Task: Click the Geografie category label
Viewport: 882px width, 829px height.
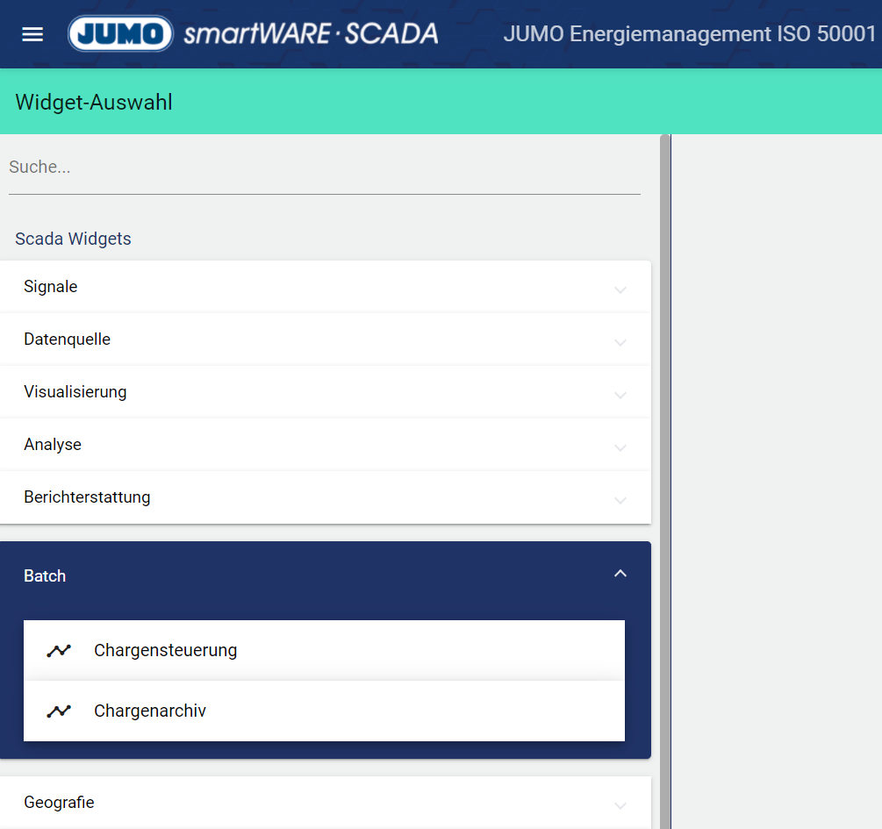Action: click(x=59, y=803)
